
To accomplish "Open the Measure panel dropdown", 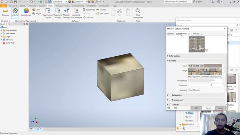I will pos(5,21).
